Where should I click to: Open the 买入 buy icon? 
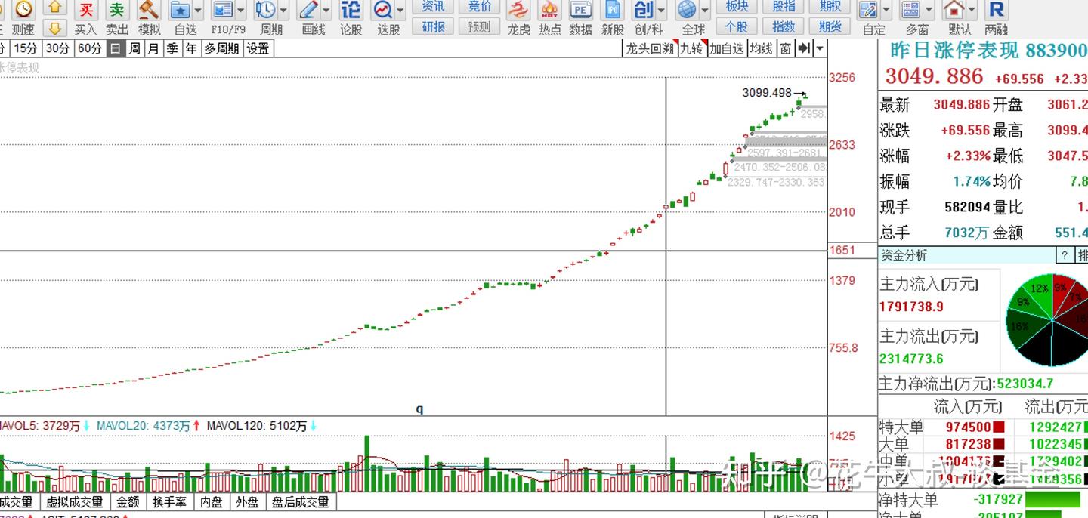(86, 10)
